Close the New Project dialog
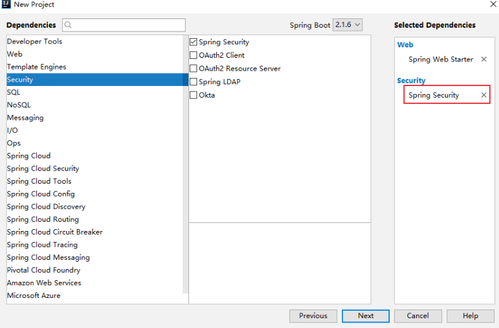The height and width of the screenshot is (328, 499). pos(493,4)
